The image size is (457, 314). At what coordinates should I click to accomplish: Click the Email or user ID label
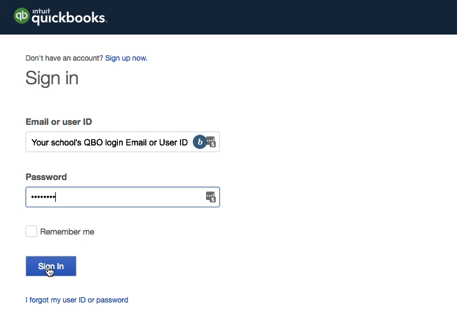coord(59,122)
